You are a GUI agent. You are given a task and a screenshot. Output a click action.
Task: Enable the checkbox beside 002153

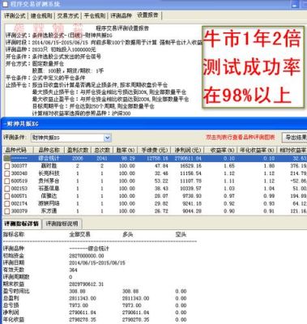7,189
